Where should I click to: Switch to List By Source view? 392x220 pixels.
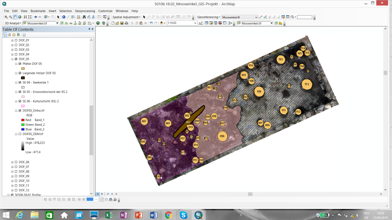click(x=9, y=35)
